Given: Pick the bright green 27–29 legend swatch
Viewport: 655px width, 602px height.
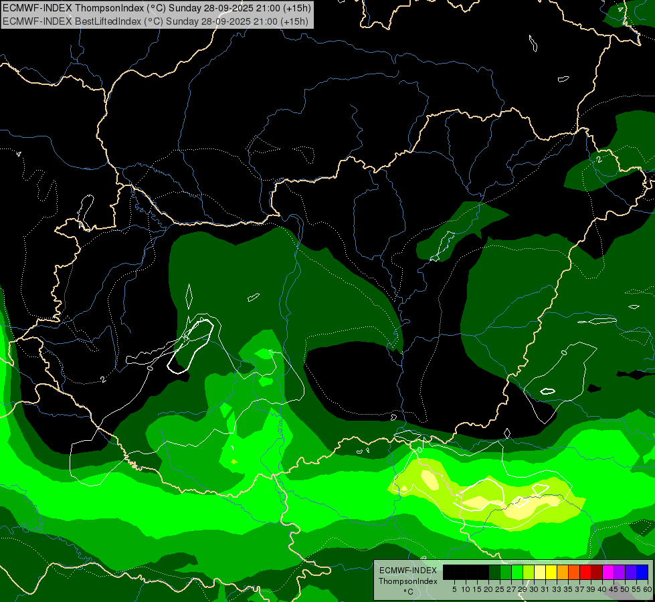Looking at the screenshot, I should pyautogui.click(x=517, y=572).
